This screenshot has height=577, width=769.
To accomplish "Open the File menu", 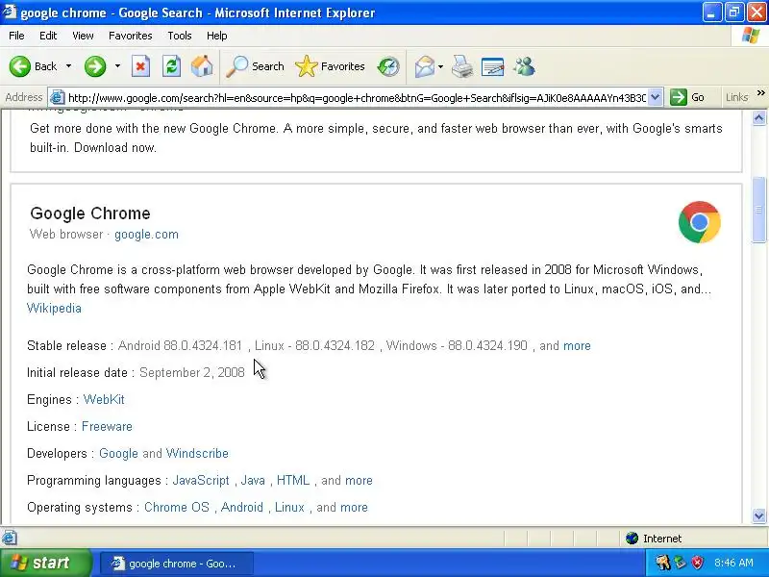I will [x=16, y=36].
